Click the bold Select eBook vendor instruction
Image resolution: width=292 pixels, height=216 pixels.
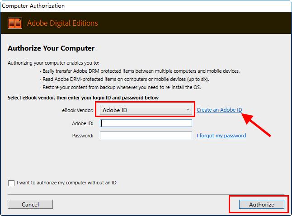pos(83,98)
